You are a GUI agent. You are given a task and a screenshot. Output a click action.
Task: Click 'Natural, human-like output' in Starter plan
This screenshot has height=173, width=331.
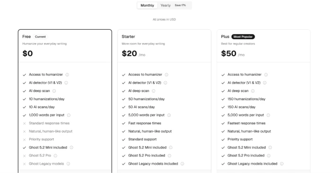tap(150, 131)
